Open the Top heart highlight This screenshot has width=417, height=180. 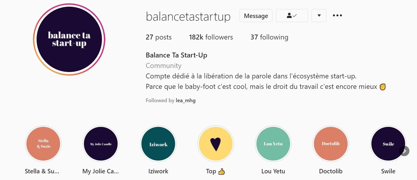[215, 144]
